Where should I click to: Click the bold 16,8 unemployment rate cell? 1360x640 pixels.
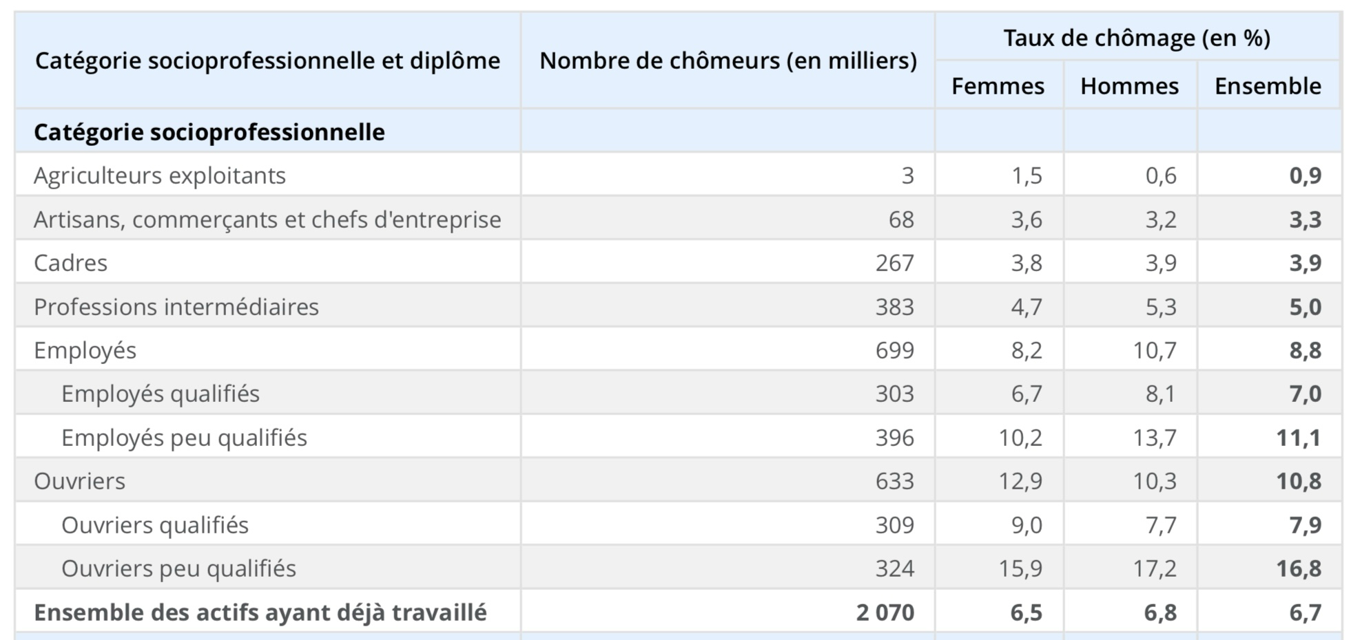click(x=1298, y=568)
